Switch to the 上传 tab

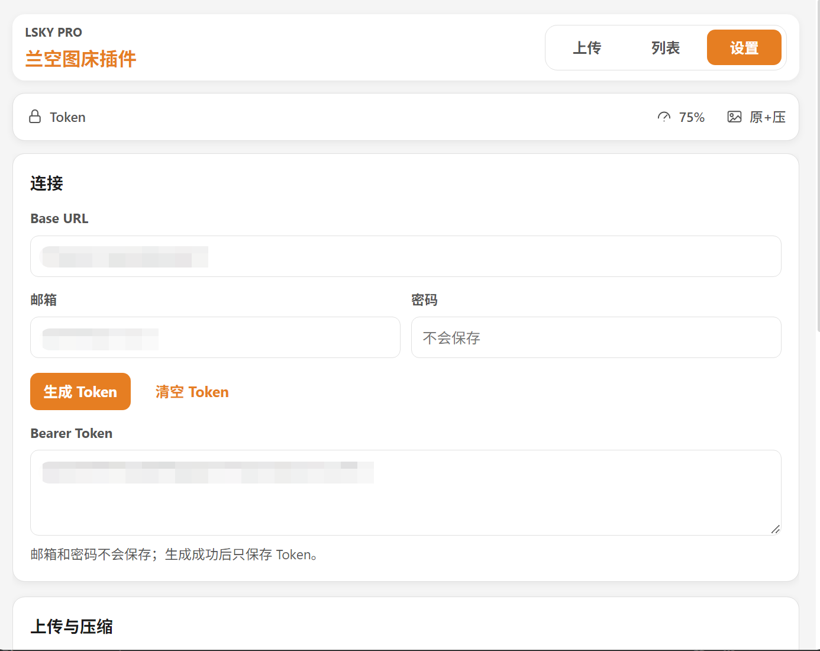pyautogui.click(x=587, y=47)
